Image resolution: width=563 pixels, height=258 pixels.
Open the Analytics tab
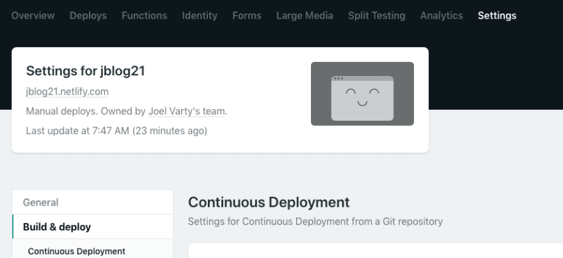pos(441,16)
